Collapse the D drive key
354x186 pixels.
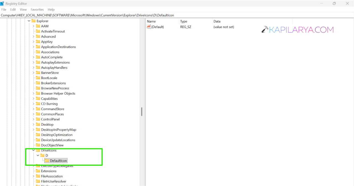coord(38,156)
